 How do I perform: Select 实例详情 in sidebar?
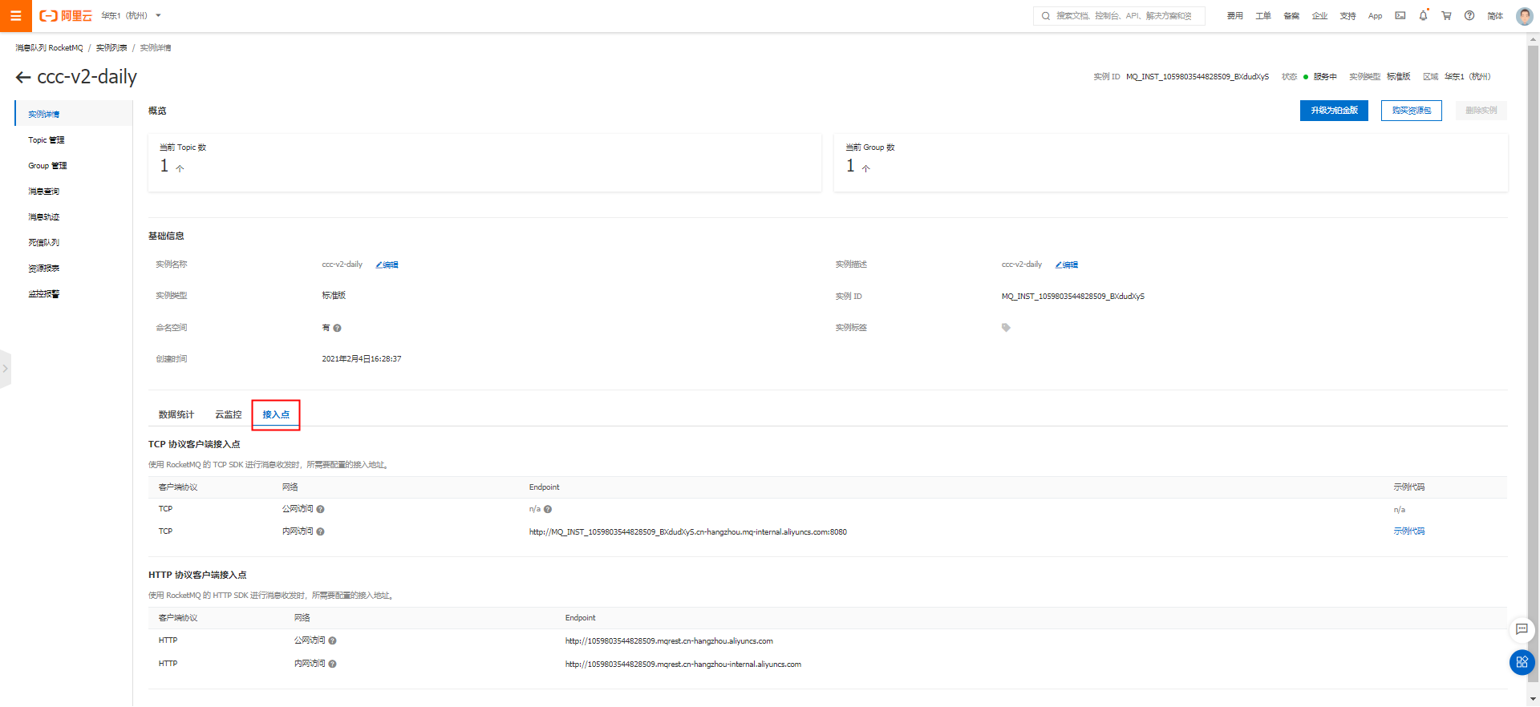pos(74,114)
